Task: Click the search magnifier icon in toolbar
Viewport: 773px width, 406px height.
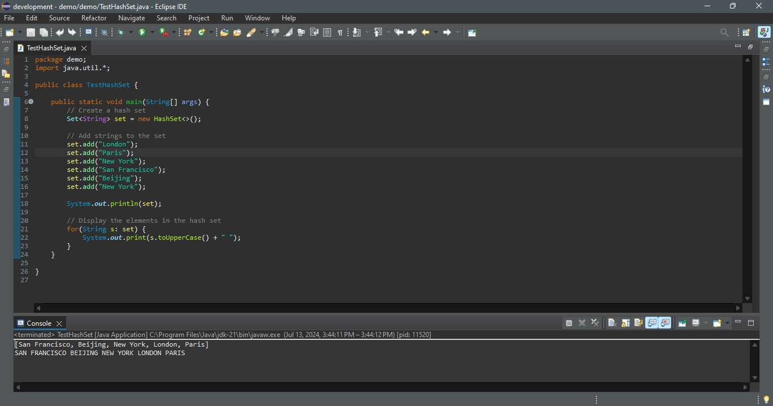Action: tap(724, 33)
